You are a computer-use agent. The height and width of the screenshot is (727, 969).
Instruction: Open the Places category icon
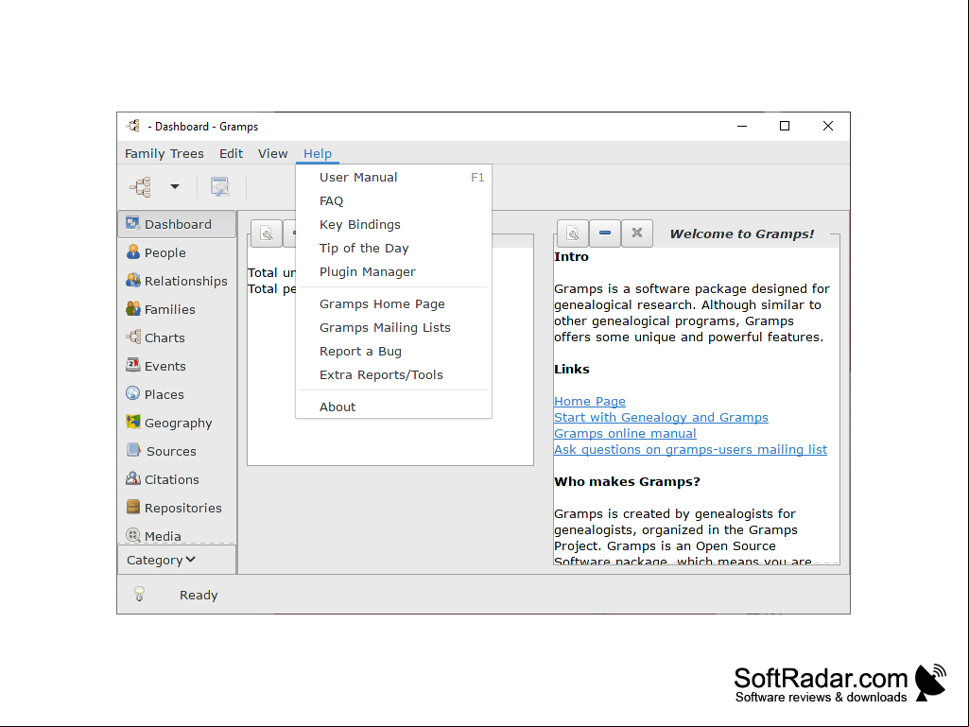click(133, 394)
